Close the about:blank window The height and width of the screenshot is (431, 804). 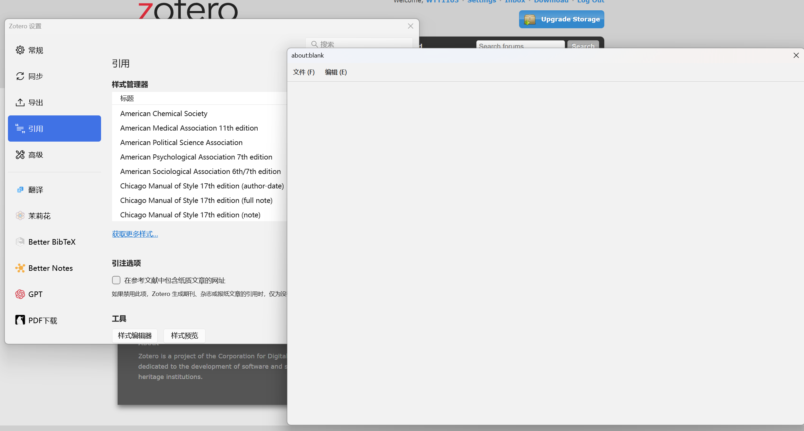(796, 55)
